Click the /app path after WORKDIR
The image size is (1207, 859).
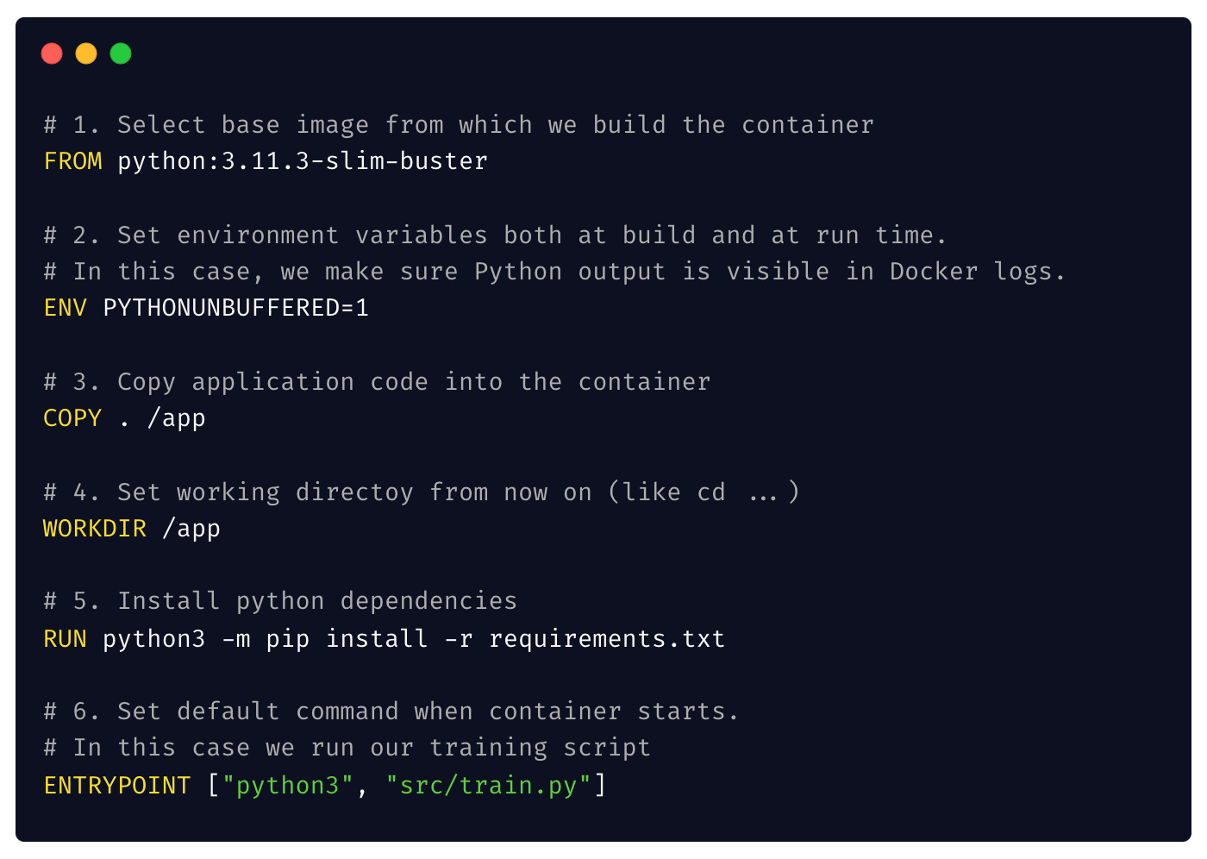click(193, 528)
